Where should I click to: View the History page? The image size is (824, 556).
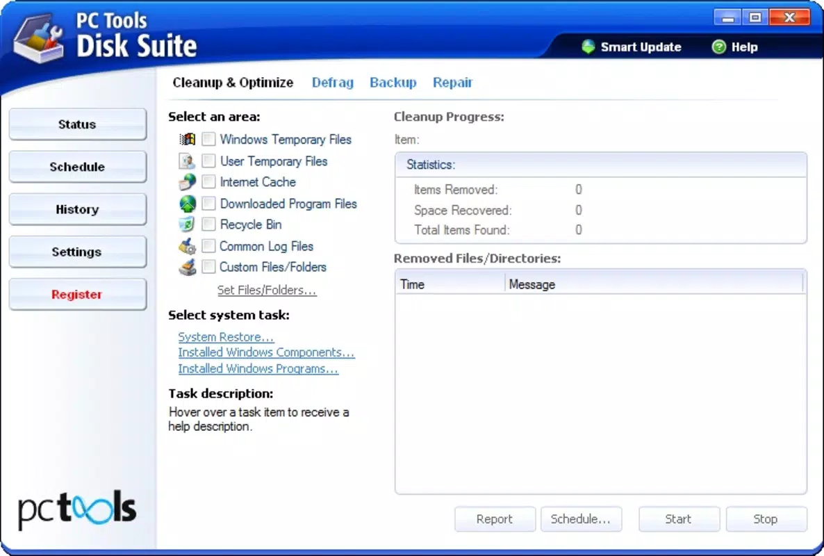coord(78,209)
